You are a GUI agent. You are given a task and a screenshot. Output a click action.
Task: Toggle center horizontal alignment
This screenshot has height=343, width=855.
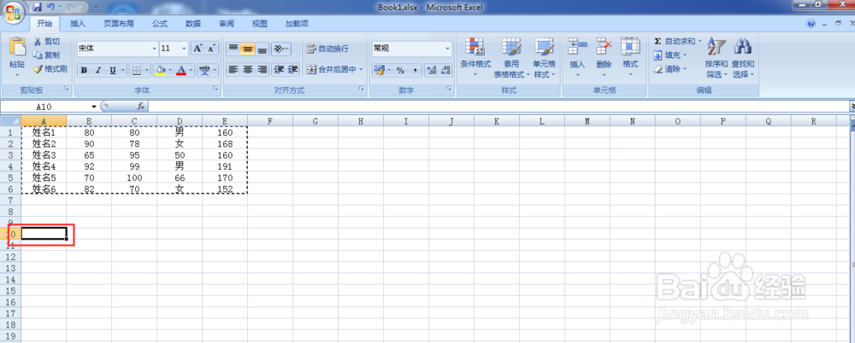pos(248,70)
